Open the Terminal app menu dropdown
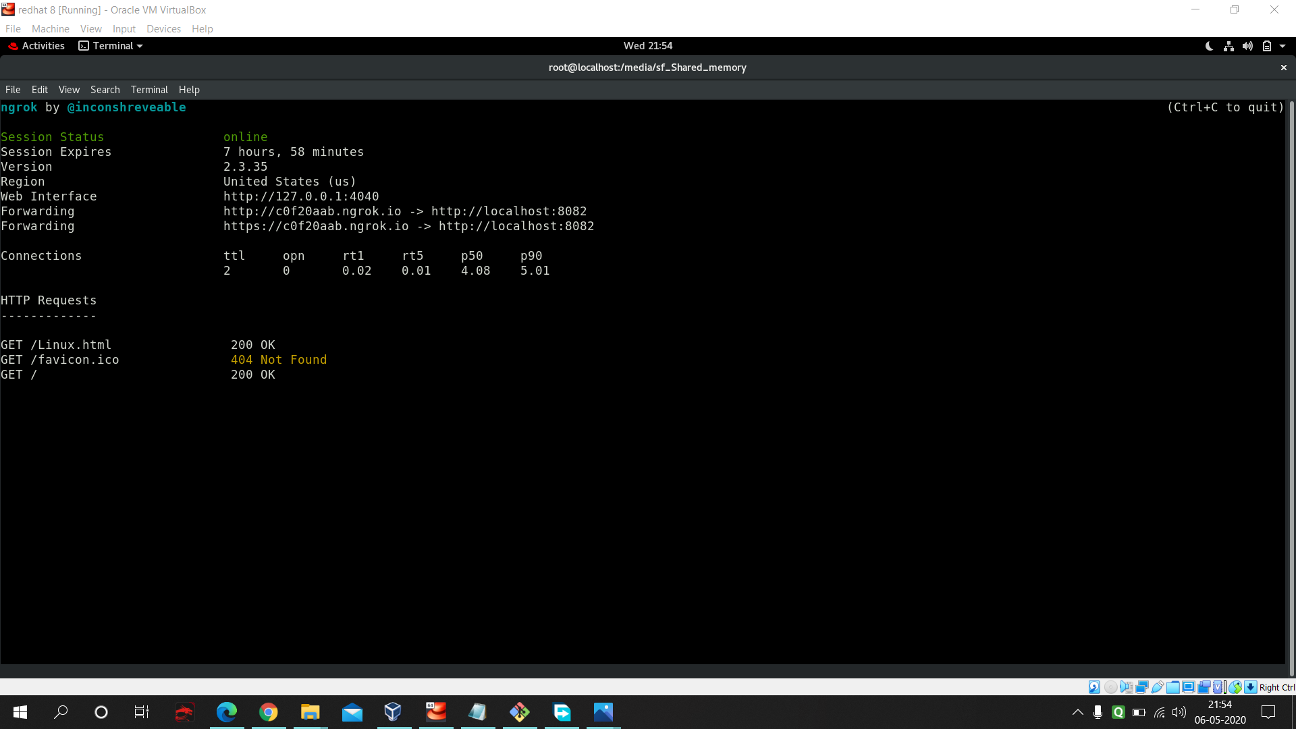The height and width of the screenshot is (729, 1296). 111,46
